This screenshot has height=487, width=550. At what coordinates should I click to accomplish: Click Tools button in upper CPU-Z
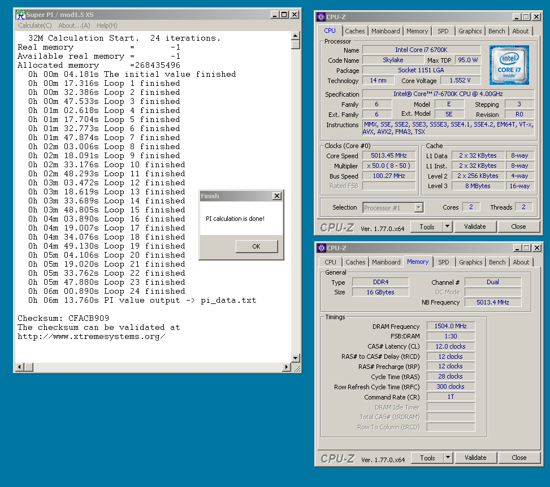click(x=427, y=227)
